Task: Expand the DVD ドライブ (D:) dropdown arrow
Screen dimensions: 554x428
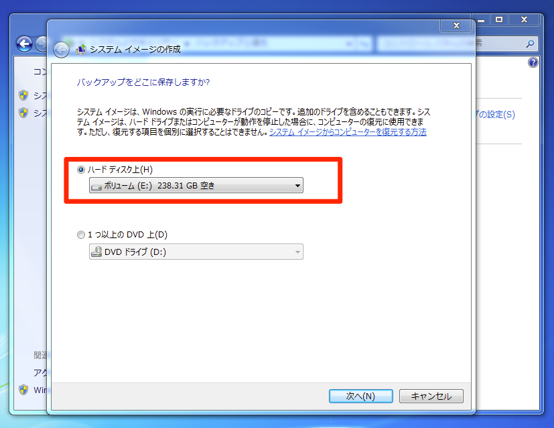Action: click(x=297, y=252)
